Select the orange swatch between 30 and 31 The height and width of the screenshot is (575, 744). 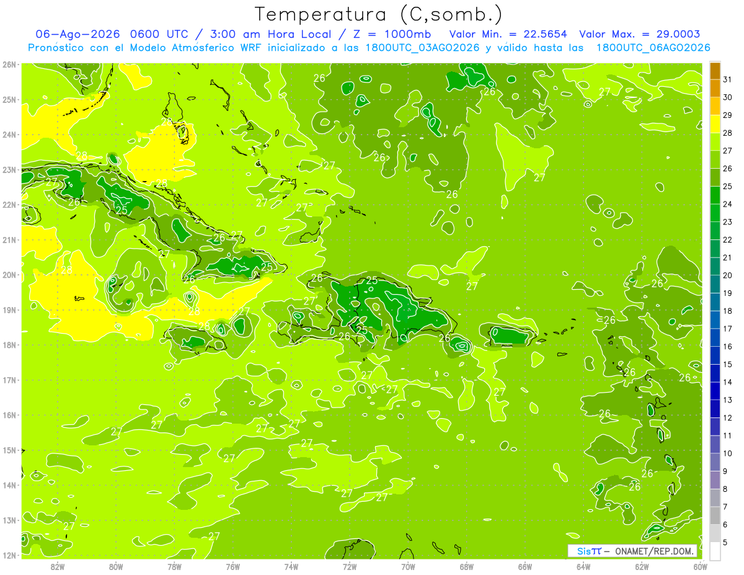(715, 89)
